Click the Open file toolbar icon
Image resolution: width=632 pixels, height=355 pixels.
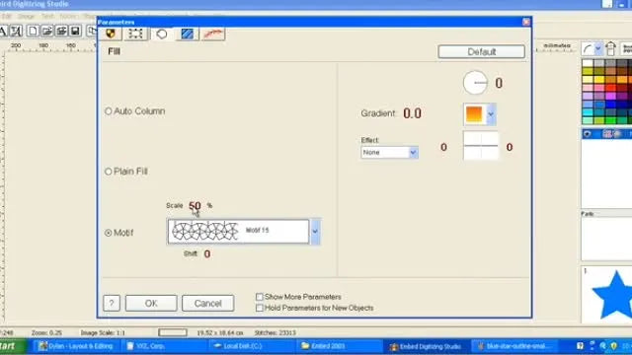click(x=47, y=31)
